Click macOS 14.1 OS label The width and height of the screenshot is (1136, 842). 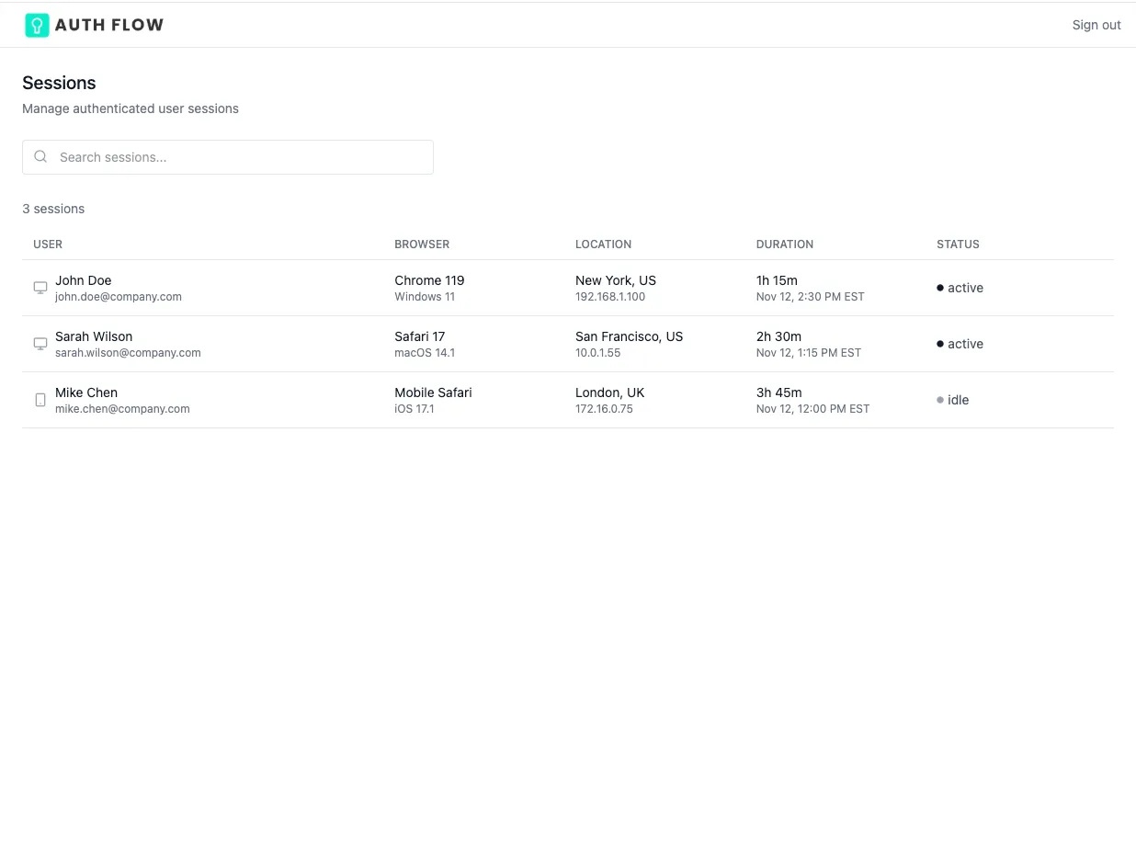point(425,353)
